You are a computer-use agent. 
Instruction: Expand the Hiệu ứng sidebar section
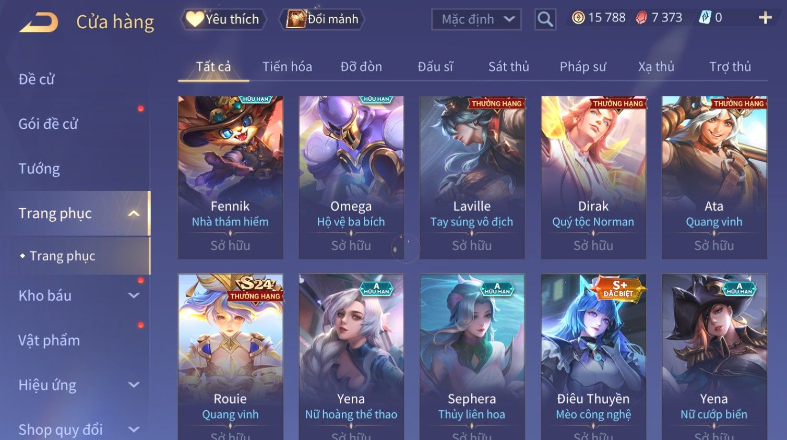pyautogui.click(x=134, y=385)
